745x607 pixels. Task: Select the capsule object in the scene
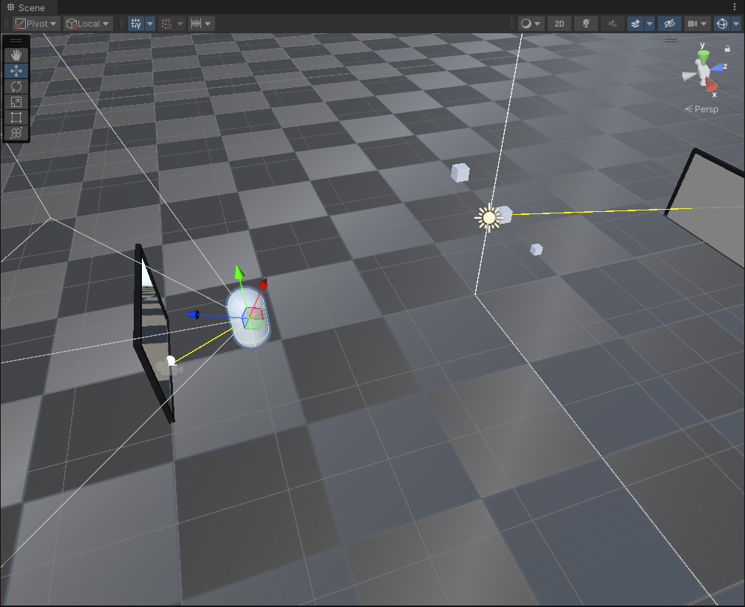tap(248, 317)
